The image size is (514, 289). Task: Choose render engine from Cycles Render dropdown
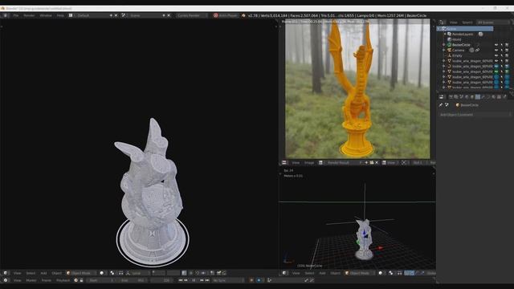[x=192, y=15]
